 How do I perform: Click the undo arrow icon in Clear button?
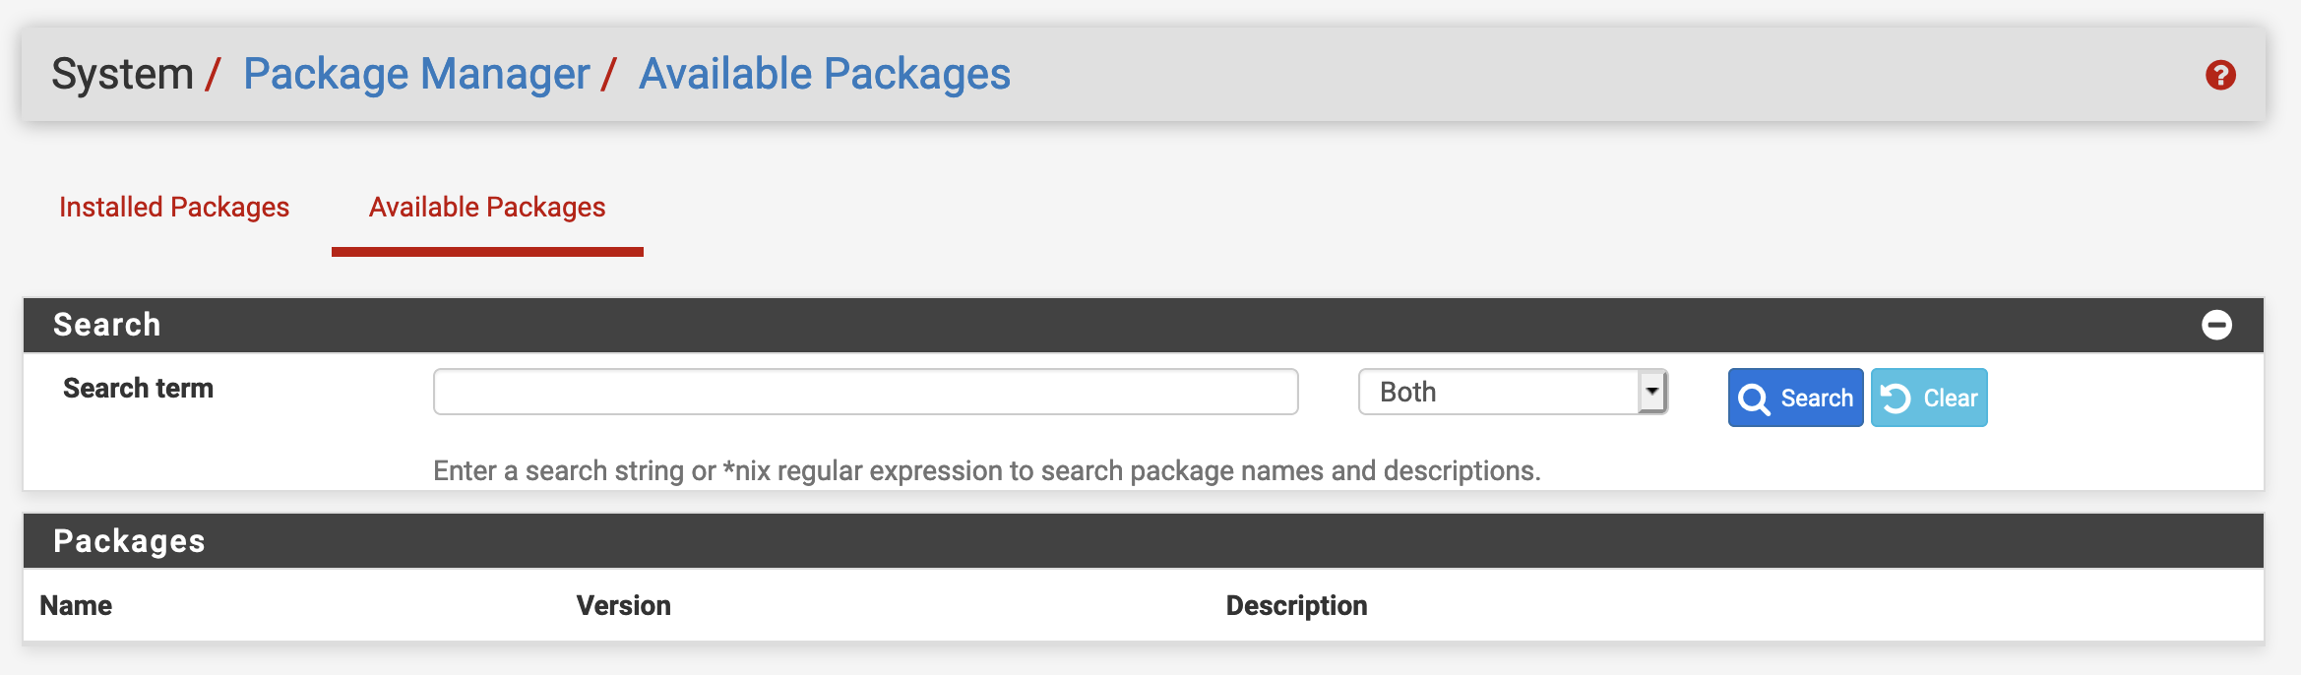(1896, 398)
